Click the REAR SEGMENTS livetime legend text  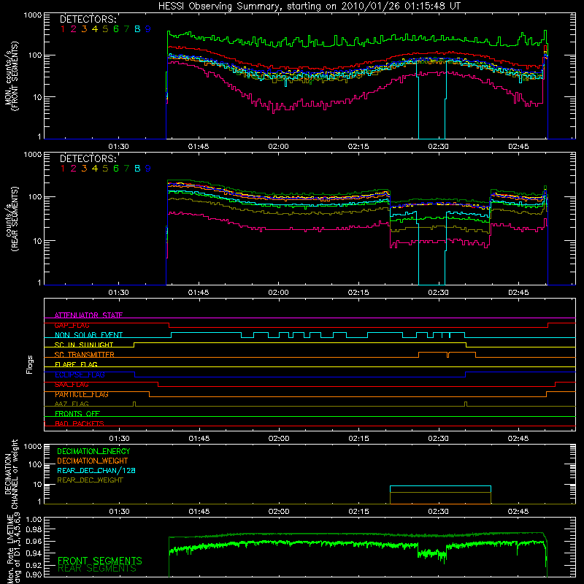coord(97,569)
